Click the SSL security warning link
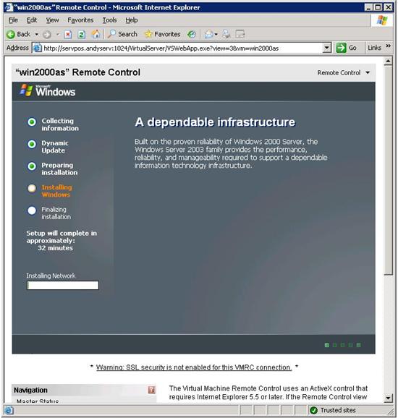This screenshot has height=418, width=398. click(x=194, y=367)
